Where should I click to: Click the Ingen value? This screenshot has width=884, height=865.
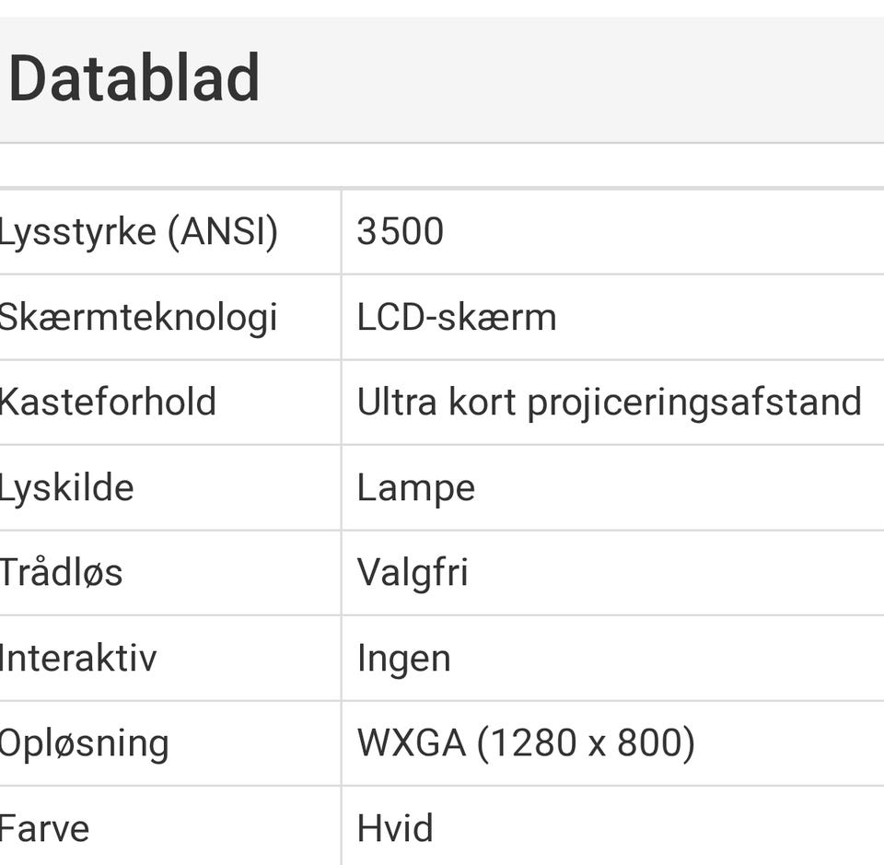pyautogui.click(x=403, y=659)
